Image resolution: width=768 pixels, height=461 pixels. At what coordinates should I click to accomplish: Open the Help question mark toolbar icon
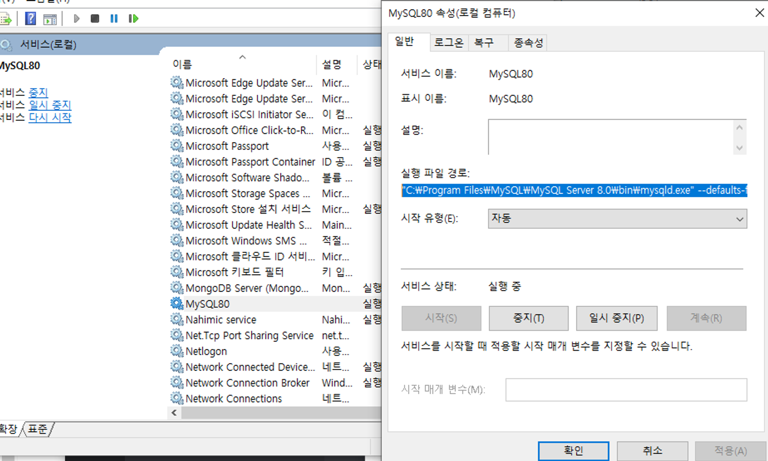pos(30,18)
